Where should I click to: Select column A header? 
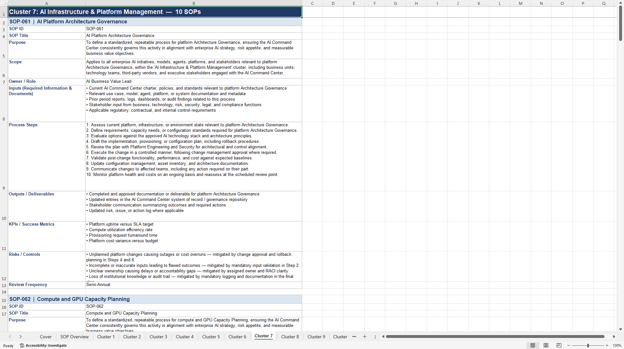click(46, 3)
